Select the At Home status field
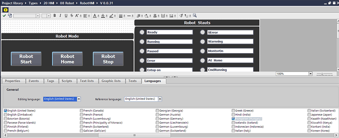This screenshot has height=138, width=339. 230,60
